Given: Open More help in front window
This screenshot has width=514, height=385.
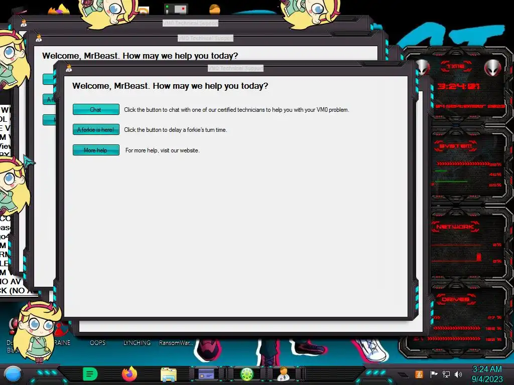Looking at the screenshot, I should click(96, 150).
